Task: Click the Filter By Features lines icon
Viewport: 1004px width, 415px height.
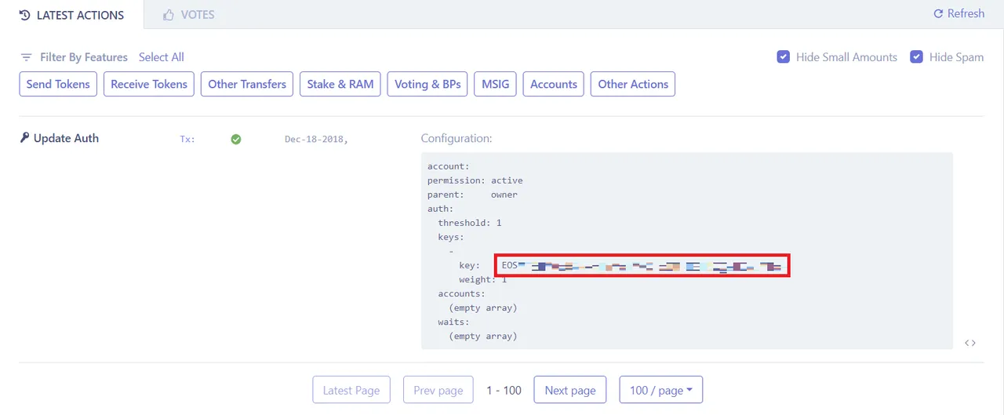Action: 26,57
